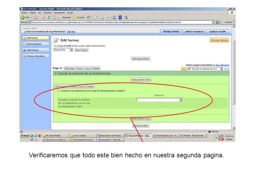Open the Archivo menu

click(24, 13)
